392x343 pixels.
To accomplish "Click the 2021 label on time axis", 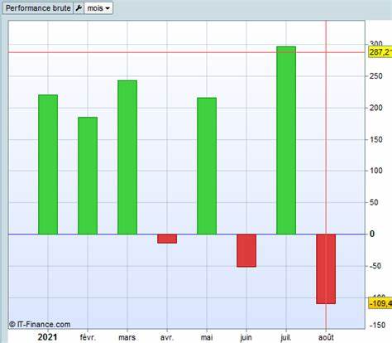I will point(47,337).
